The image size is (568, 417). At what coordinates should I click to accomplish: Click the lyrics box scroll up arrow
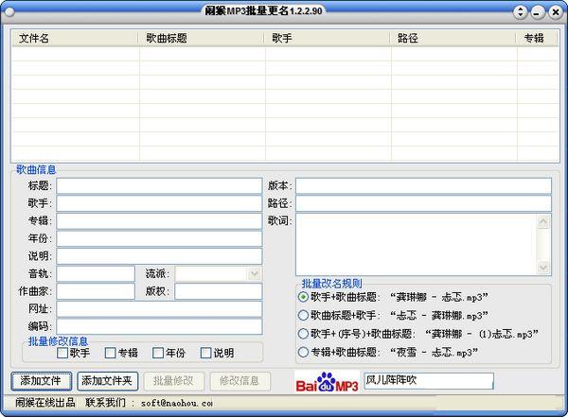tap(542, 221)
